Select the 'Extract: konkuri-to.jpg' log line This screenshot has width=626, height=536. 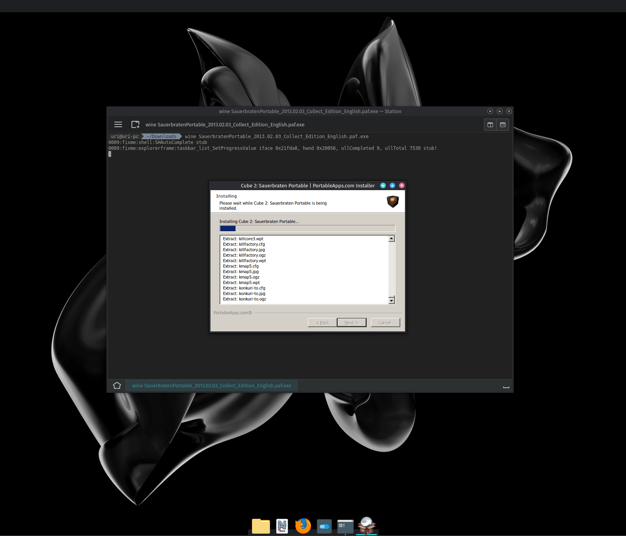pyautogui.click(x=244, y=293)
